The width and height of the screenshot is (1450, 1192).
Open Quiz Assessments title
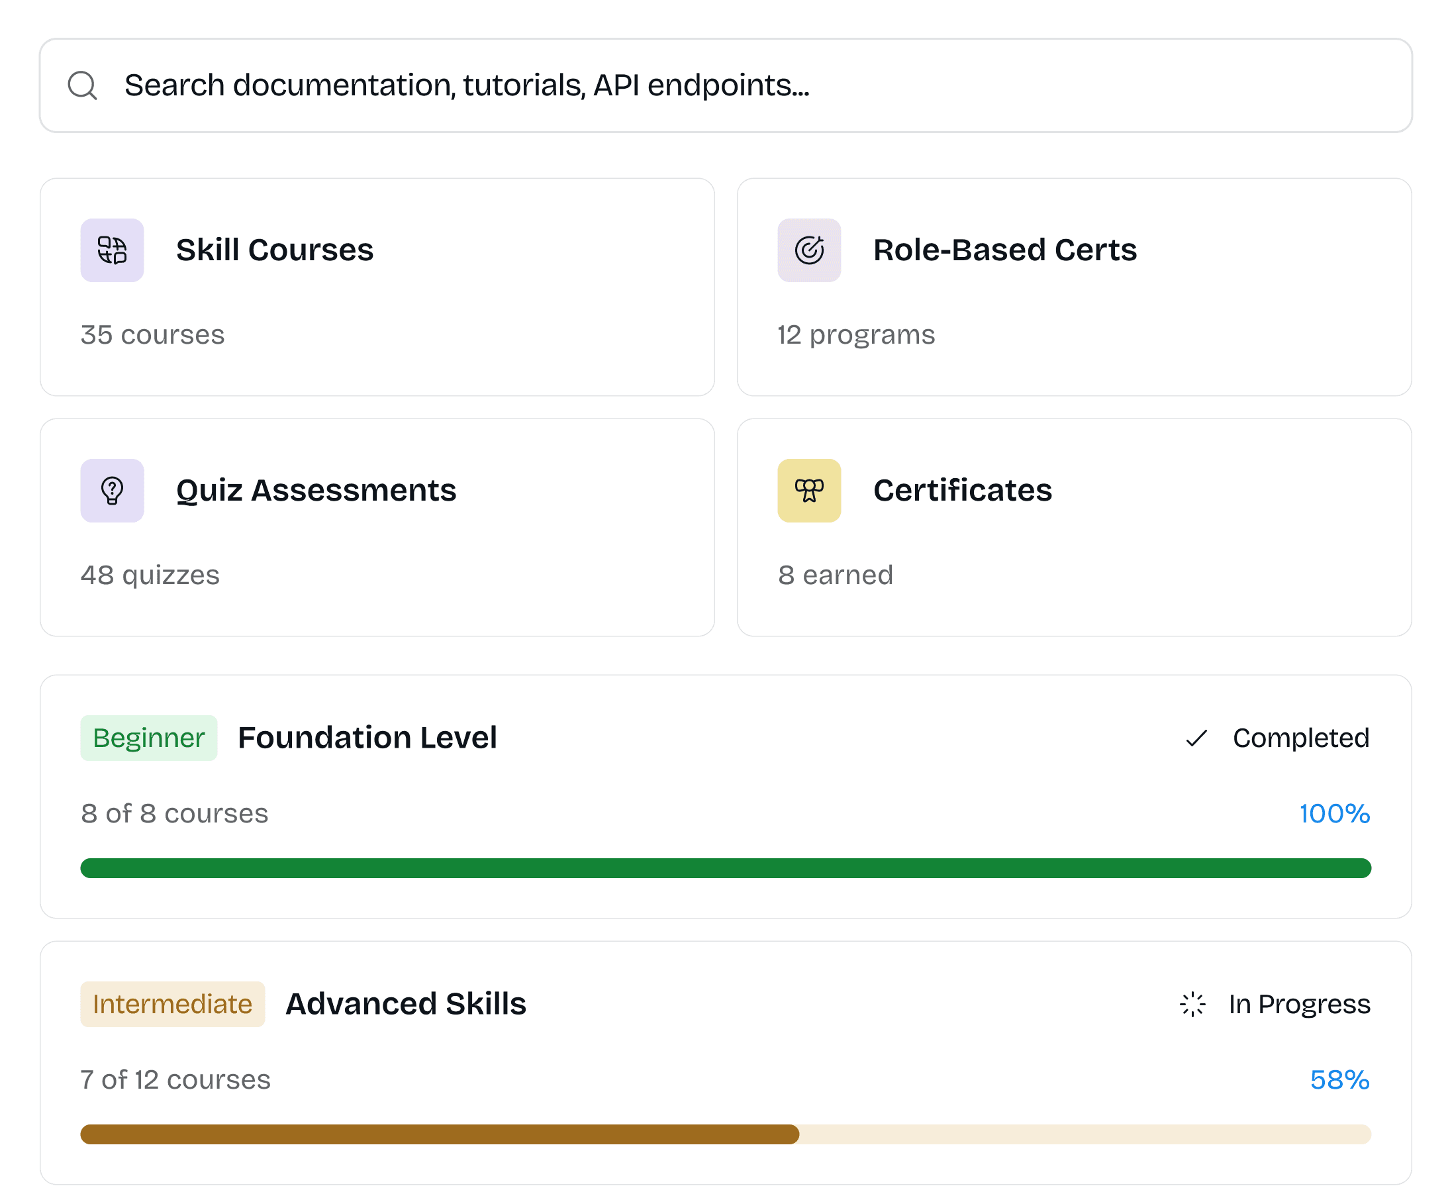click(316, 490)
